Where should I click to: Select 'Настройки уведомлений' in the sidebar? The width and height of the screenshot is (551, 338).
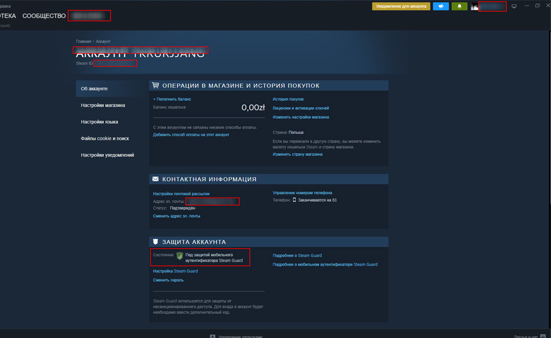(107, 155)
